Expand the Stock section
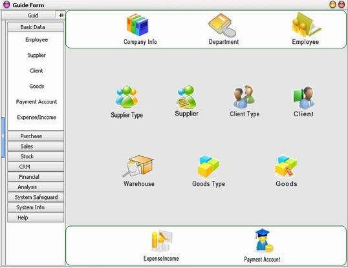 (x=36, y=156)
